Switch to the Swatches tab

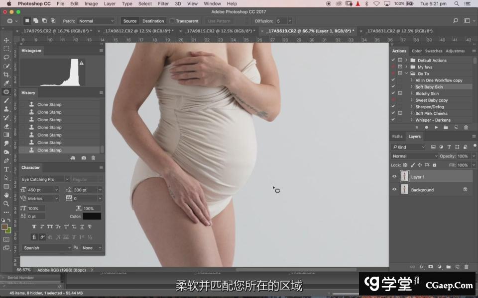tap(433, 51)
